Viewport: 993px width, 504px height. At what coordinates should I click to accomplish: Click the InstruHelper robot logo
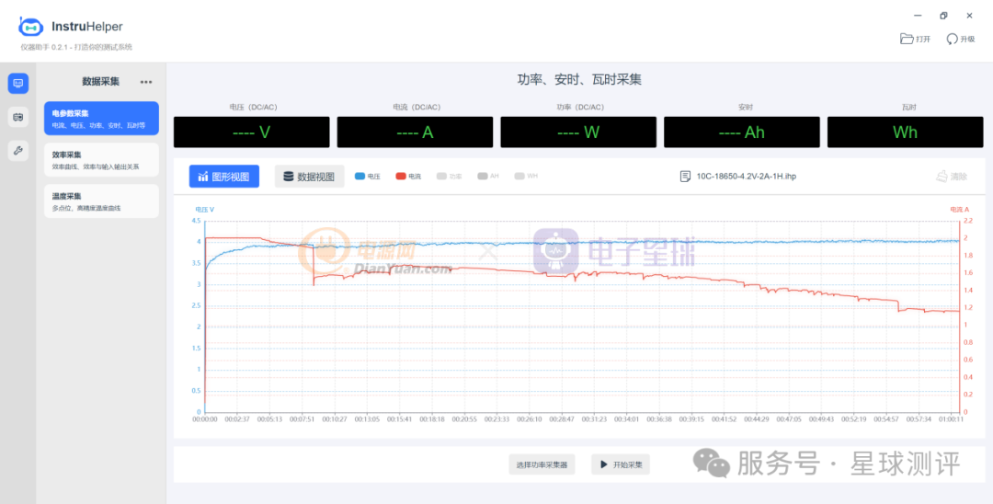pos(31,27)
